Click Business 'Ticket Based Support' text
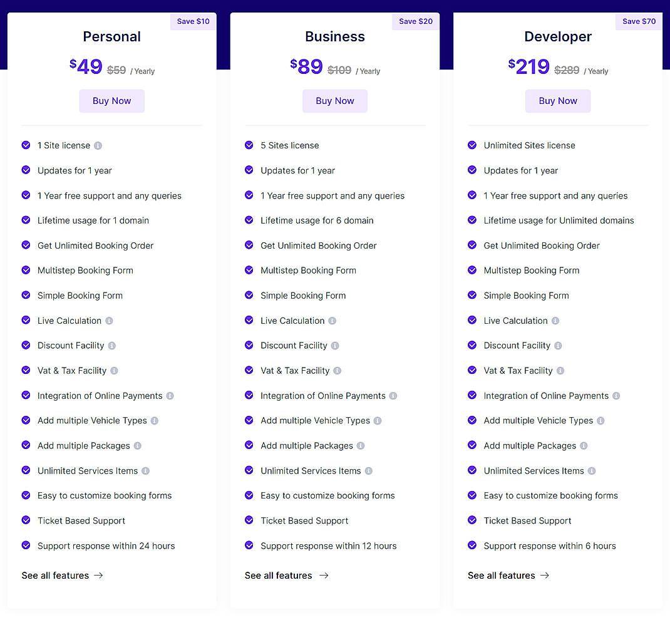Viewport: 670px width, 620px height. coord(304,521)
